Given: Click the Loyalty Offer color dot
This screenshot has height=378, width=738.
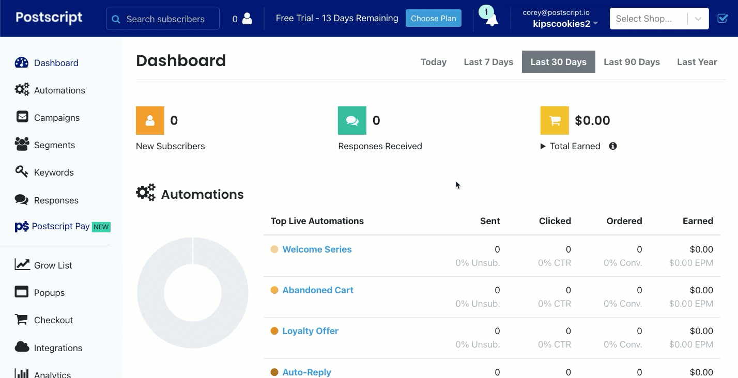Looking at the screenshot, I should (x=274, y=331).
